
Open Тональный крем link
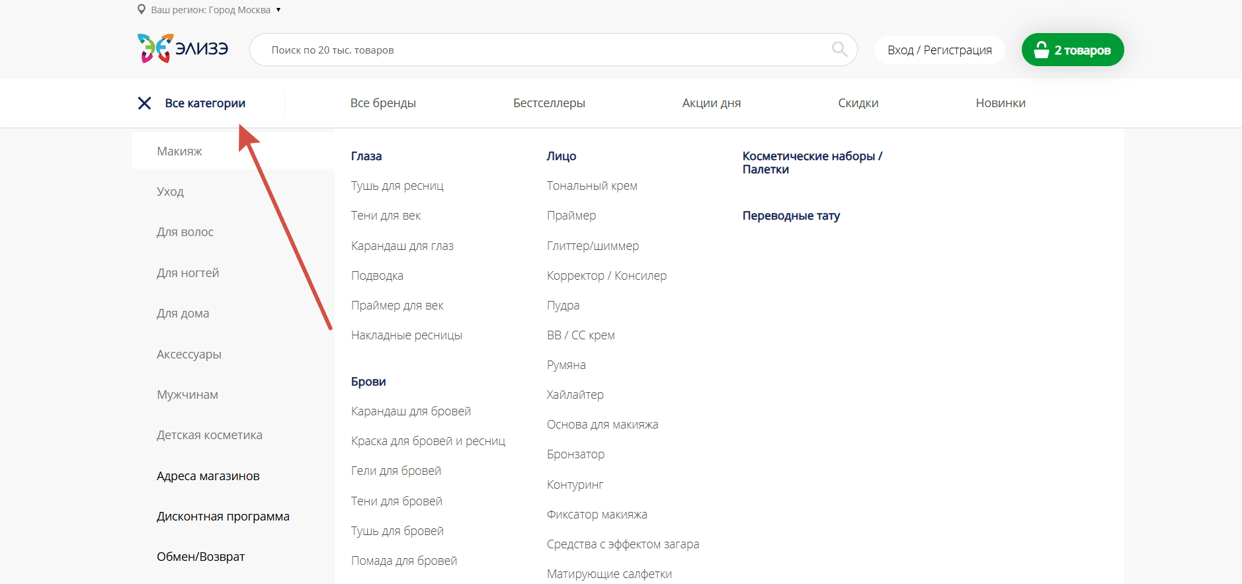click(592, 186)
